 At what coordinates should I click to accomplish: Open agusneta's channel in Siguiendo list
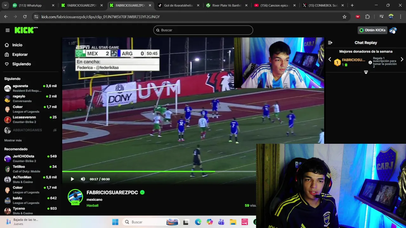[30, 88]
